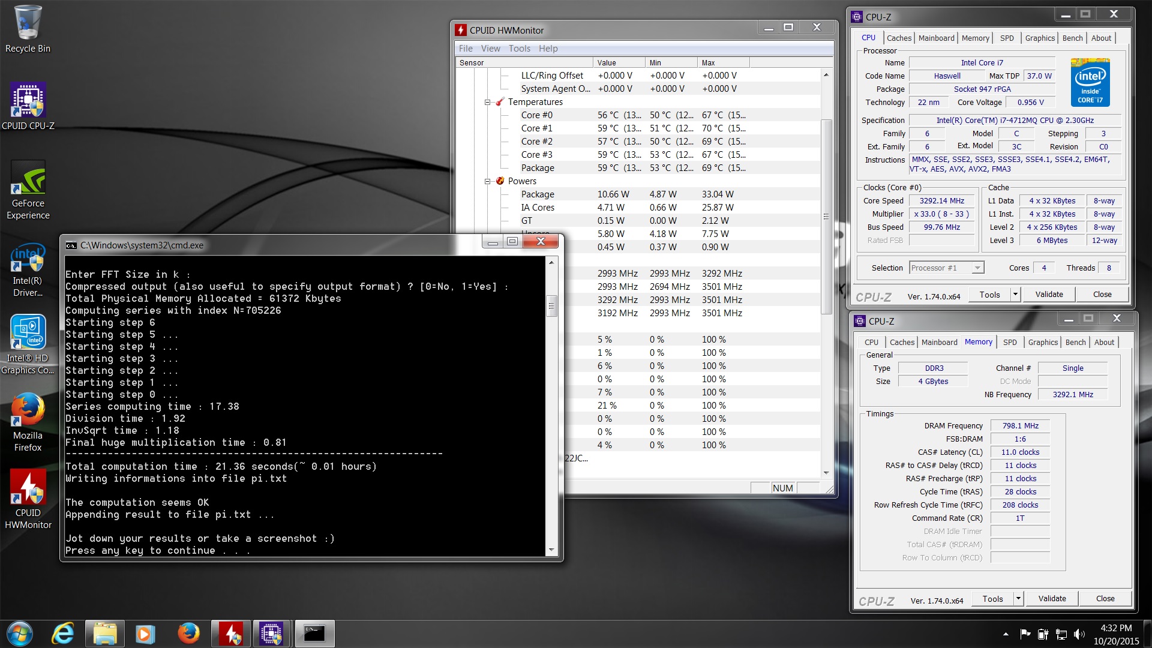
Task: Open Recycle Bin desktop icon
Action: click(28, 29)
